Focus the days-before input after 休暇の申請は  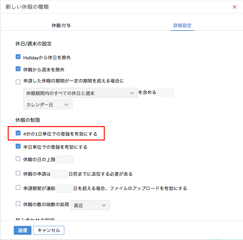[59, 174]
